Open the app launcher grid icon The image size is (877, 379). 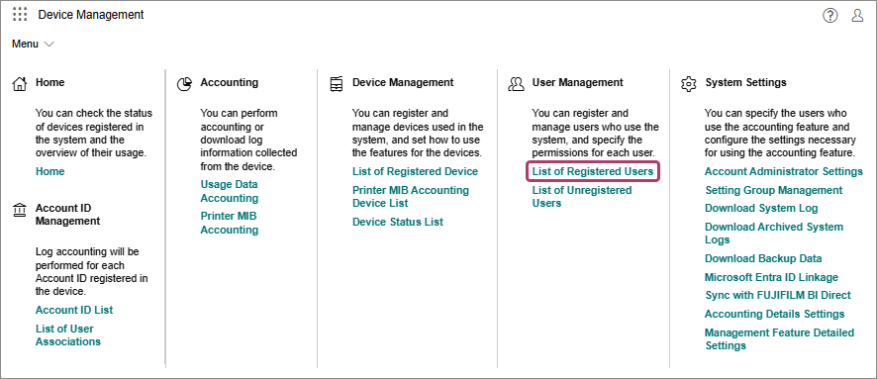coord(20,15)
